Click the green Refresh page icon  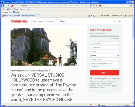pyautogui.click(x=93, y=6)
